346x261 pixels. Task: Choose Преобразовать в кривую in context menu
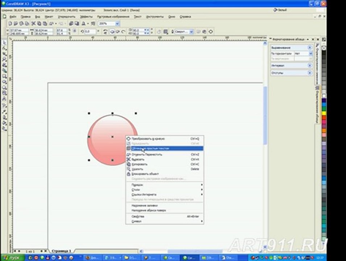coord(164,139)
